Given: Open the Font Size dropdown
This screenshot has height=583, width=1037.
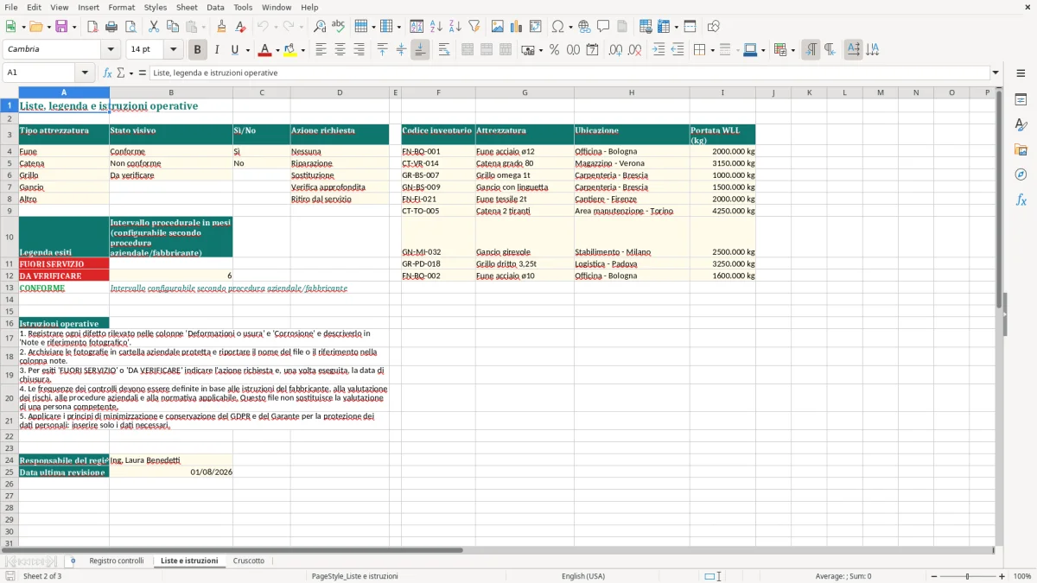Looking at the screenshot, I should (173, 50).
